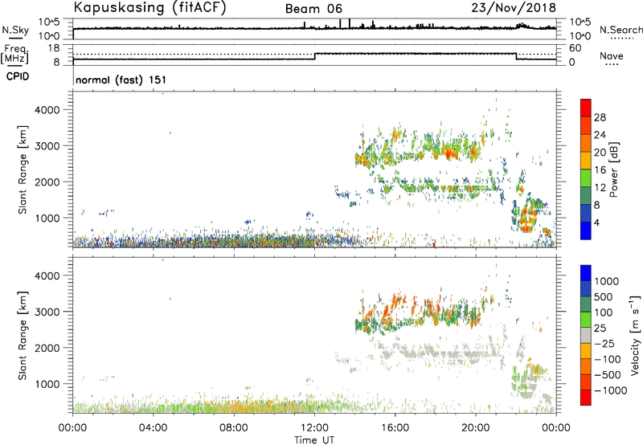
Task: Click the "-25" label on velocity colorbar
Action: [x=604, y=344]
